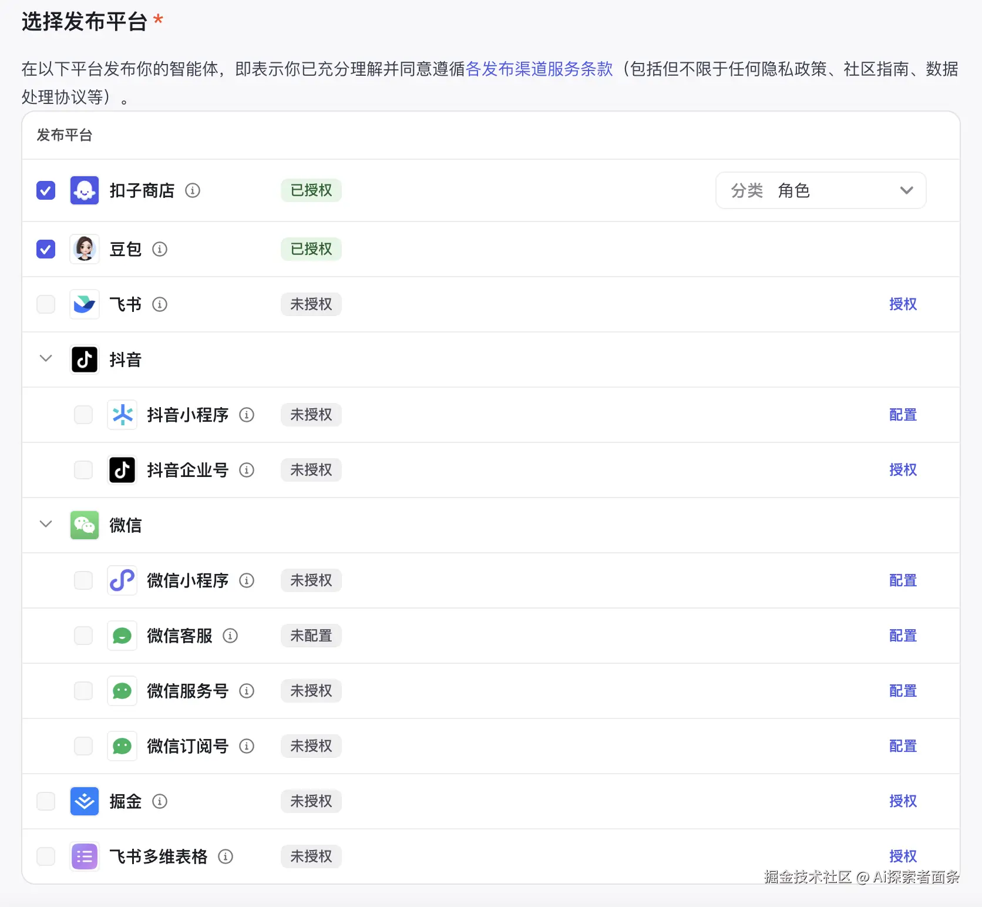The image size is (982, 907).
Task: Click the 抖音小程序 icon
Action: [x=122, y=415]
